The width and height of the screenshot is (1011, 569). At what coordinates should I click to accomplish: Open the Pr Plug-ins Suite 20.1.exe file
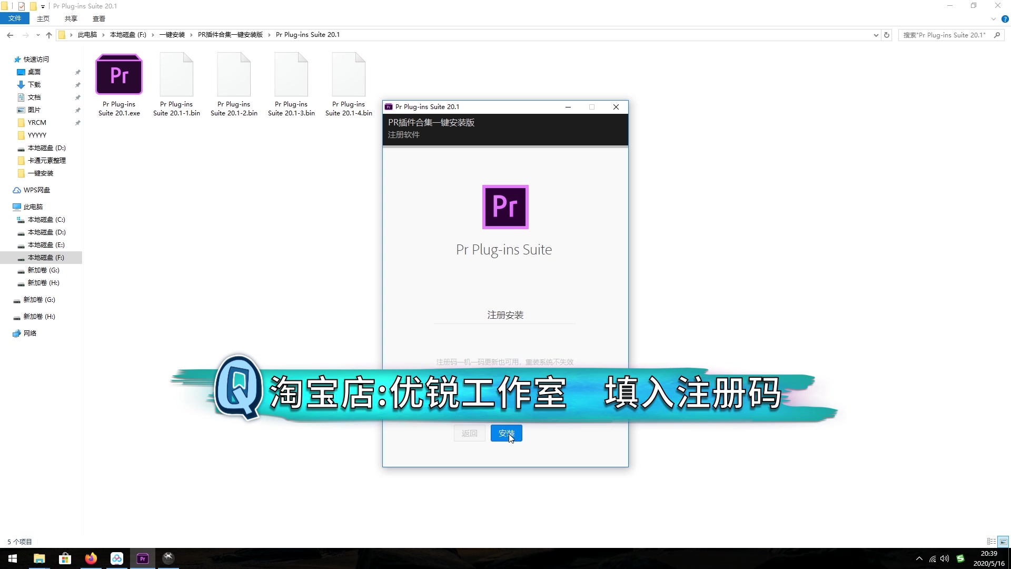click(119, 85)
